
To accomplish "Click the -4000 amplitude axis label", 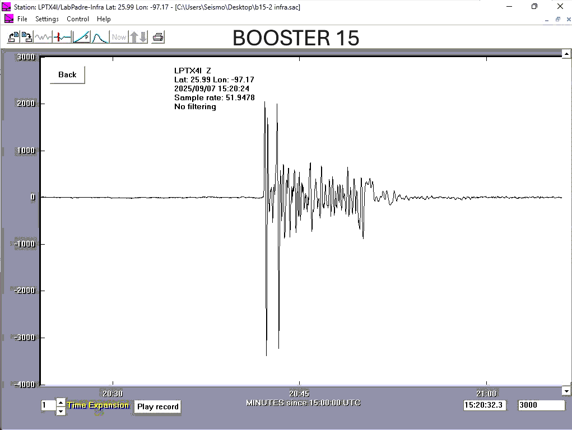I will pos(25,385).
